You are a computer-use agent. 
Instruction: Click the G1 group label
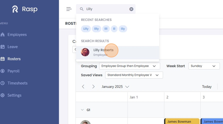pos(88,110)
